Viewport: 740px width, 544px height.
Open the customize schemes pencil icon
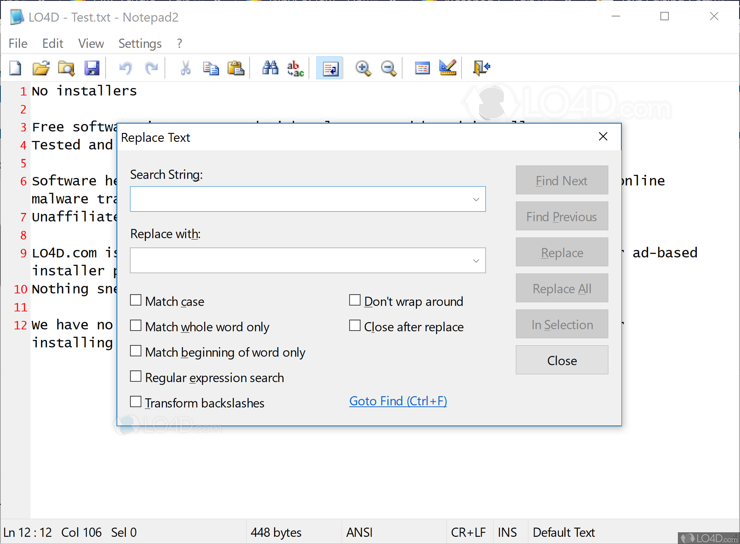click(448, 68)
